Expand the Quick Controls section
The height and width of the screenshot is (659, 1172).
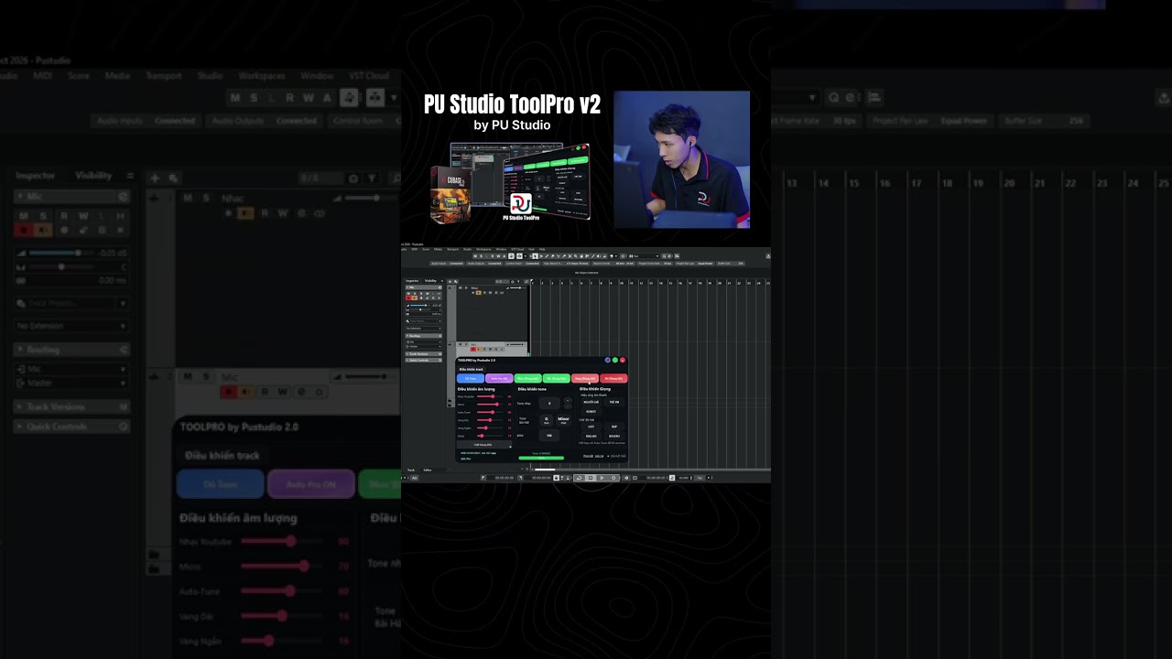pyautogui.click(x=423, y=360)
